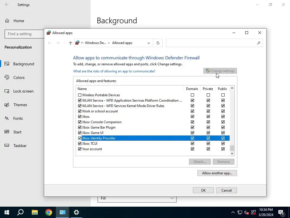The width and height of the screenshot is (290, 218).
Task: Toggle Public checkbox for Work or school account
Action: [223, 111]
